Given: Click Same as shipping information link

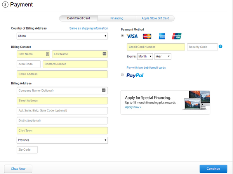Looking at the screenshot, I should (x=89, y=28).
